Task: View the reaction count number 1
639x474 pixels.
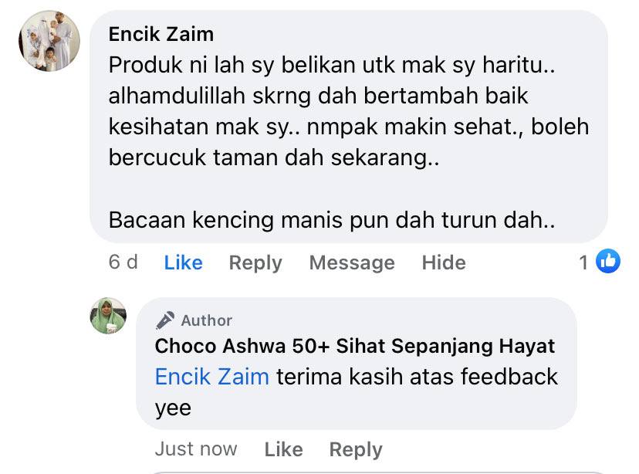Action: (x=583, y=262)
